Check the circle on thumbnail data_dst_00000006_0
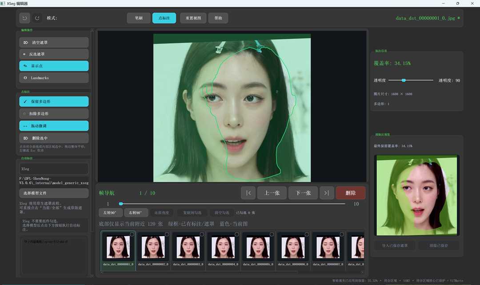This screenshot has width=480, height=285. tap(306, 234)
